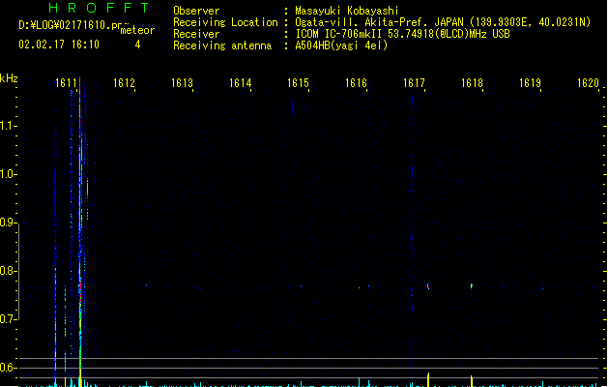
Task: Click the 0.7 kHz frequency tick label
Action: pos(8,319)
